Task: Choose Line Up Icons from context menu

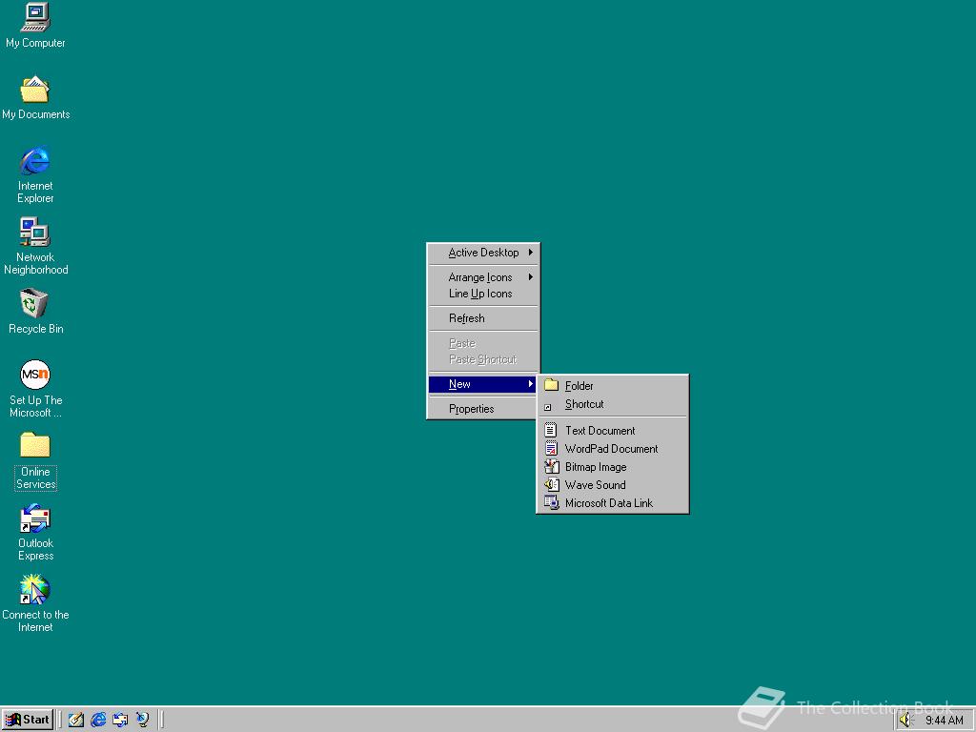Action: pos(483,294)
